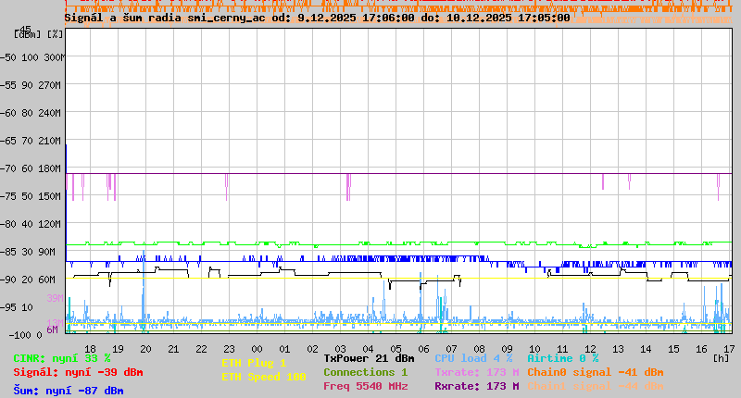Click the hour 07 mark on time axis
Image resolution: width=741 pixels, height=398 pixels.
click(x=451, y=348)
